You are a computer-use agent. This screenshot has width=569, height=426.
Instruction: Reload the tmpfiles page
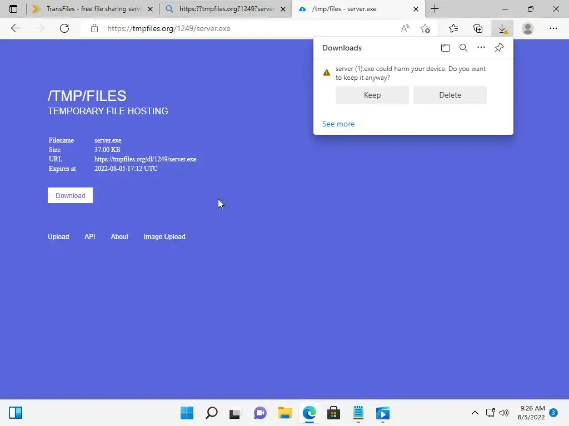pos(64,28)
